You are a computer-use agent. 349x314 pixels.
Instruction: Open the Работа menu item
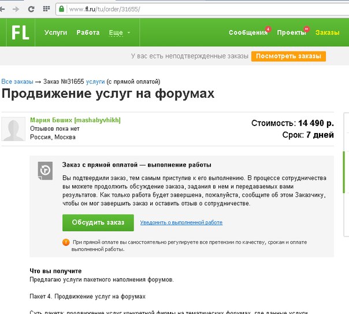pyautogui.click(x=88, y=33)
